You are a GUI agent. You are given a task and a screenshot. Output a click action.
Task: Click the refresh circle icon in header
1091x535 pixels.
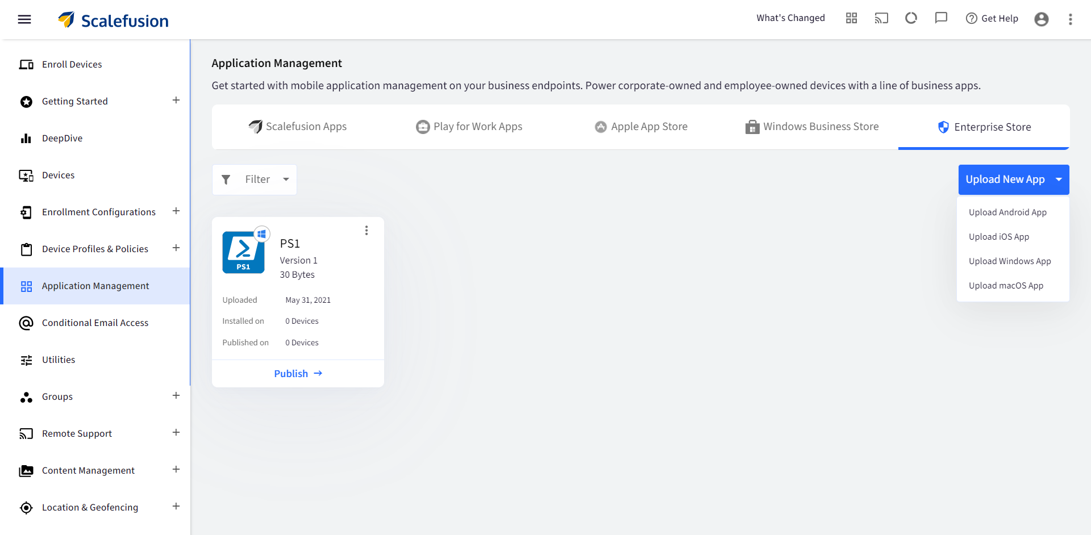[x=911, y=18]
